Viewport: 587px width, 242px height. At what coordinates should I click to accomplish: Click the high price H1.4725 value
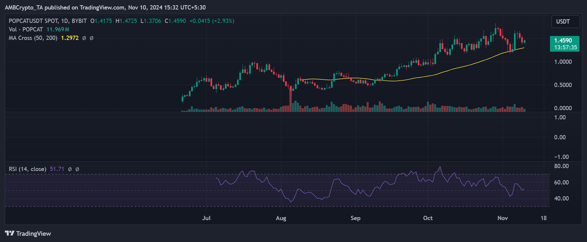click(x=126, y=21)
